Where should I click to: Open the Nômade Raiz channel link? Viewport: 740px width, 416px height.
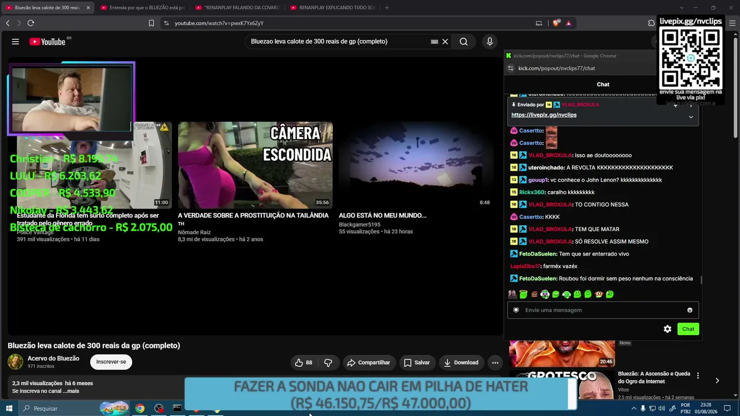coord(194,232)
